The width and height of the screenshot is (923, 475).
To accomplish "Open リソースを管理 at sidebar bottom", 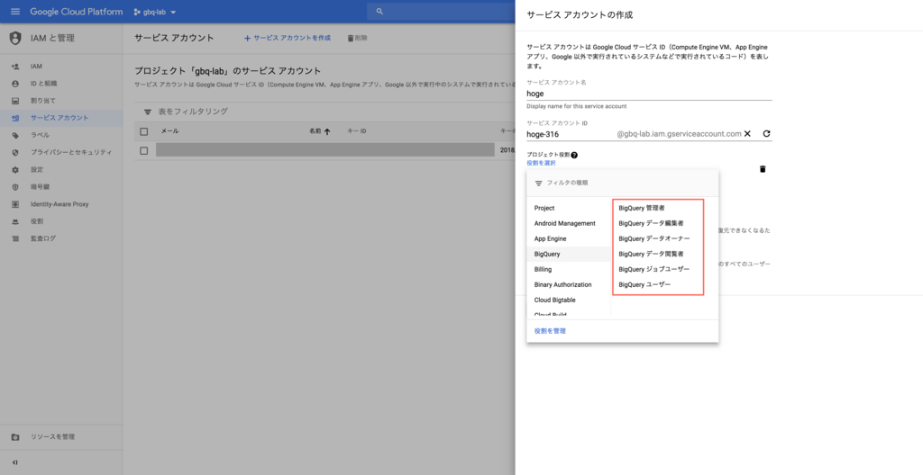I will click(61, 437).
